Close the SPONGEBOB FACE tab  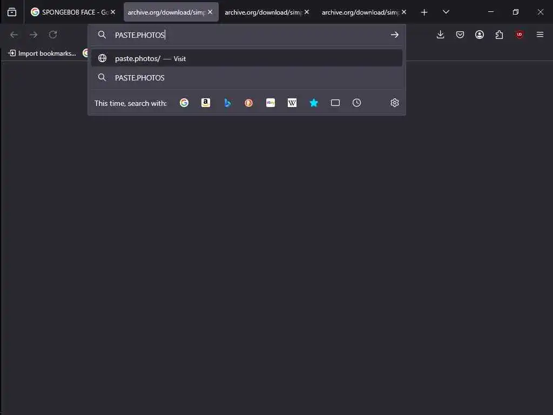(113, 12)
